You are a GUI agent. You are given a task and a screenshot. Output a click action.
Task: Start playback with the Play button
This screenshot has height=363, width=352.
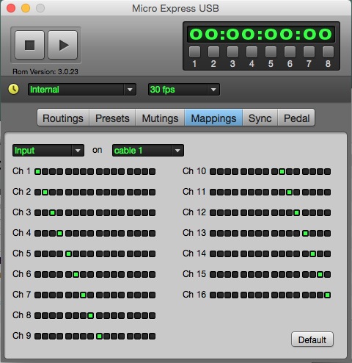(63, 45)
